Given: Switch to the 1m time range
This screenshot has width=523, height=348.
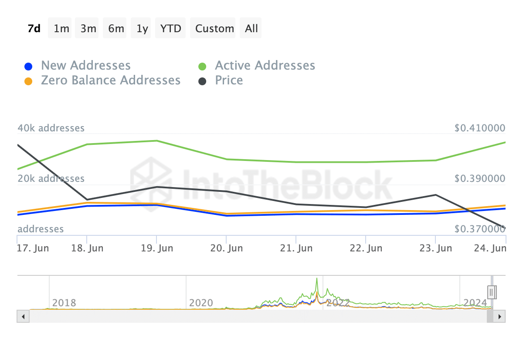Looking at the screenshot, I should click(61, 29).
